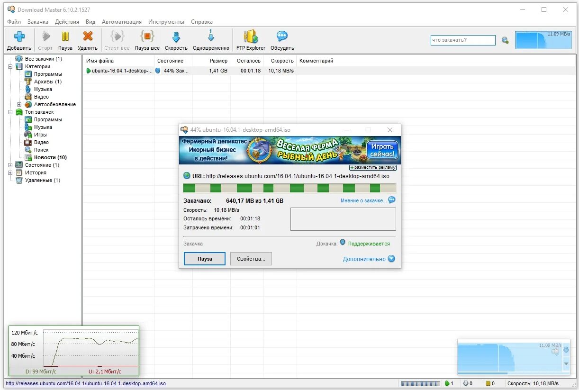579x390 pixels.
Task: Click the Состояние column header
Action: click(173, 61)
